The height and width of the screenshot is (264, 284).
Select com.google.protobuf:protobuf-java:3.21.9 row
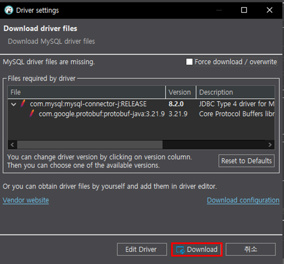(x=141, y=114)
